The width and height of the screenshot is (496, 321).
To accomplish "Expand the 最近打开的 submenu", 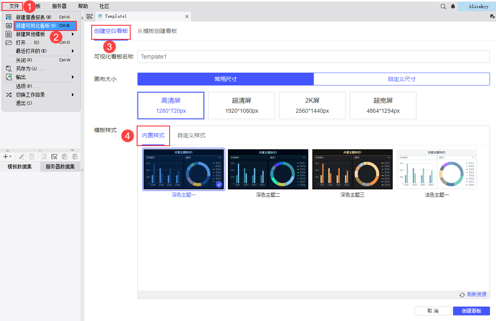I will click(73, 51).
